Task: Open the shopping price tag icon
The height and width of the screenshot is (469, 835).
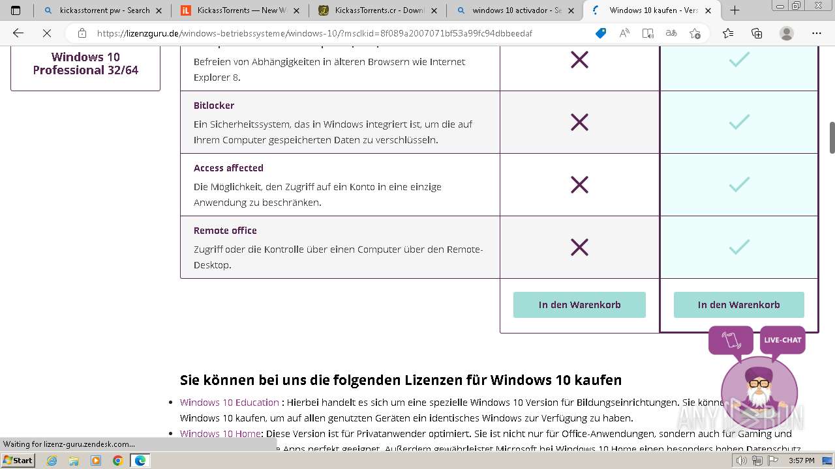Action: tap(601, 33)
